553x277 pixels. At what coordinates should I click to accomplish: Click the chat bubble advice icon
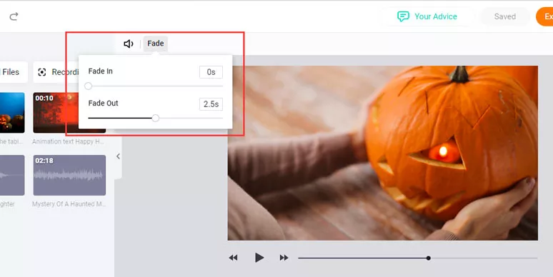403,16
